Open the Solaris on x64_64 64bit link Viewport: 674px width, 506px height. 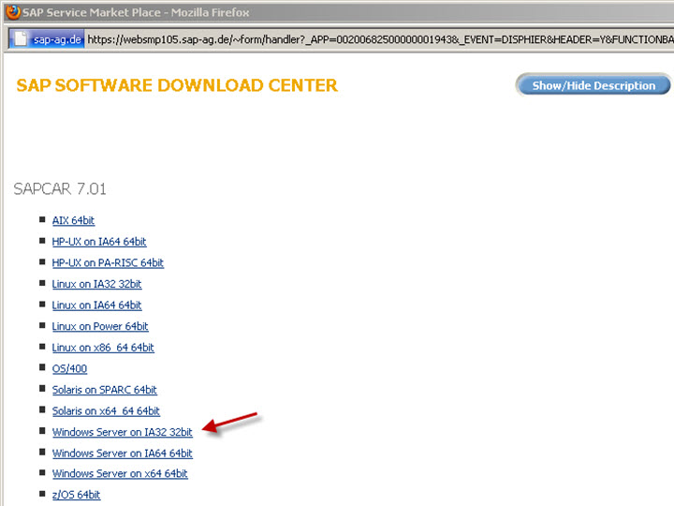tap(106, 411)
